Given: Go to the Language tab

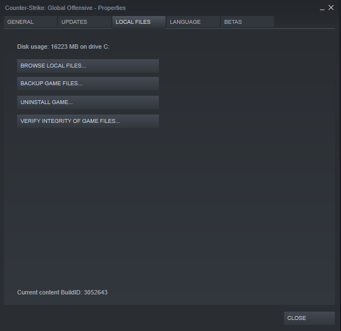Looking at the screenshot, I should pyautogui.click(x=193, y=22).
